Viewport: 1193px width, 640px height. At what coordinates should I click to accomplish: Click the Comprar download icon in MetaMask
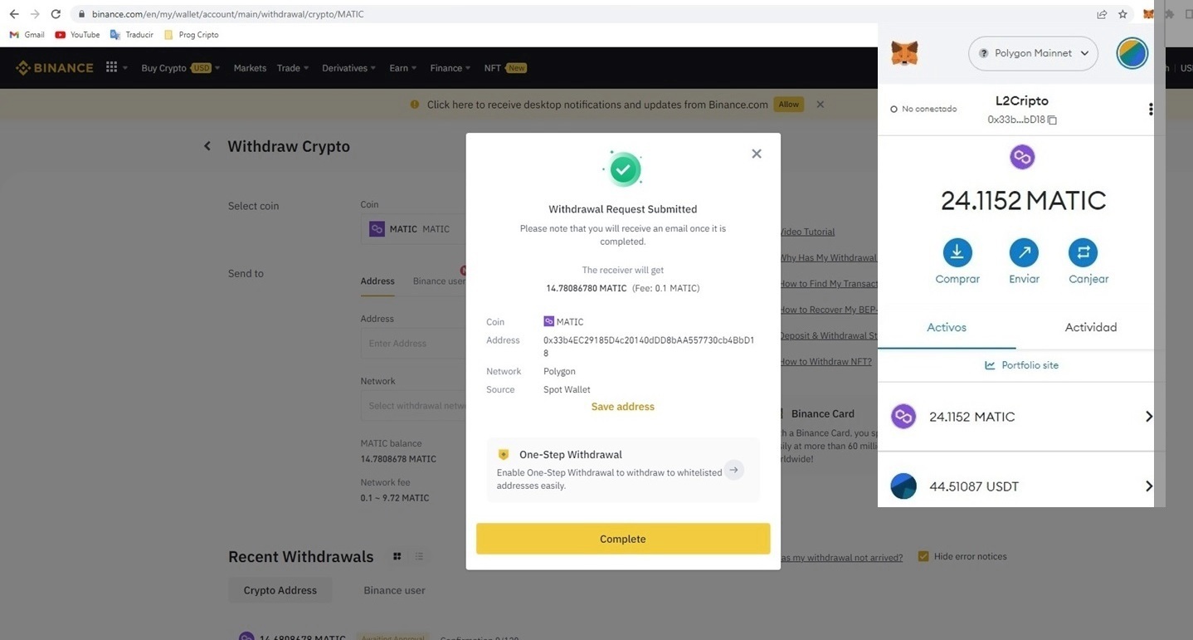[x=957, y=252]
